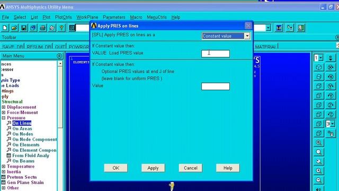Select the Isometric View cube icon
This screenshot has height=191, width=339.
point(318,67)
